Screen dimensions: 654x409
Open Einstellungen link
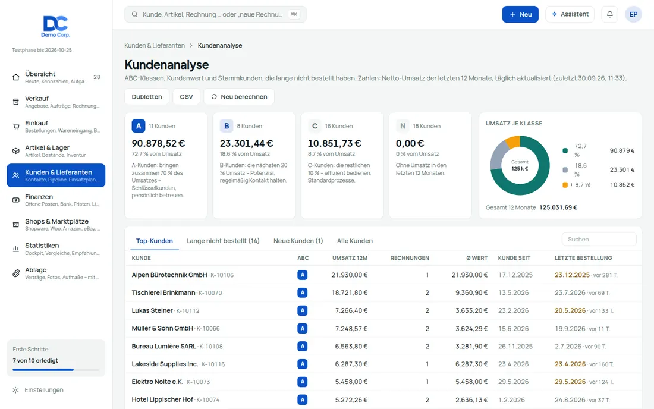click(44, 390)
